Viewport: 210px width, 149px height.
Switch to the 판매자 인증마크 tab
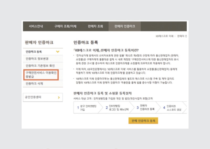pos(125,26)
